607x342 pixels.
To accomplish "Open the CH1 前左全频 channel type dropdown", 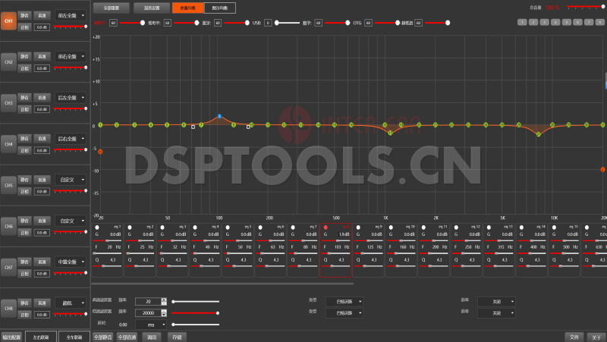I will 70,15.
